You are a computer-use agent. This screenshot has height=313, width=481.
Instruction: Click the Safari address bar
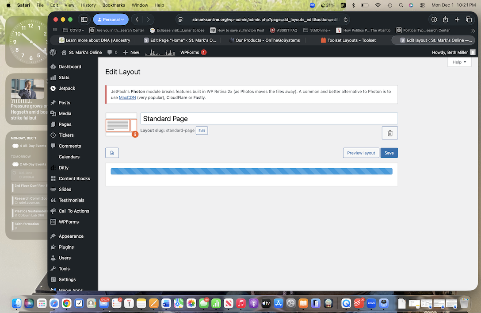click(263, 19)
